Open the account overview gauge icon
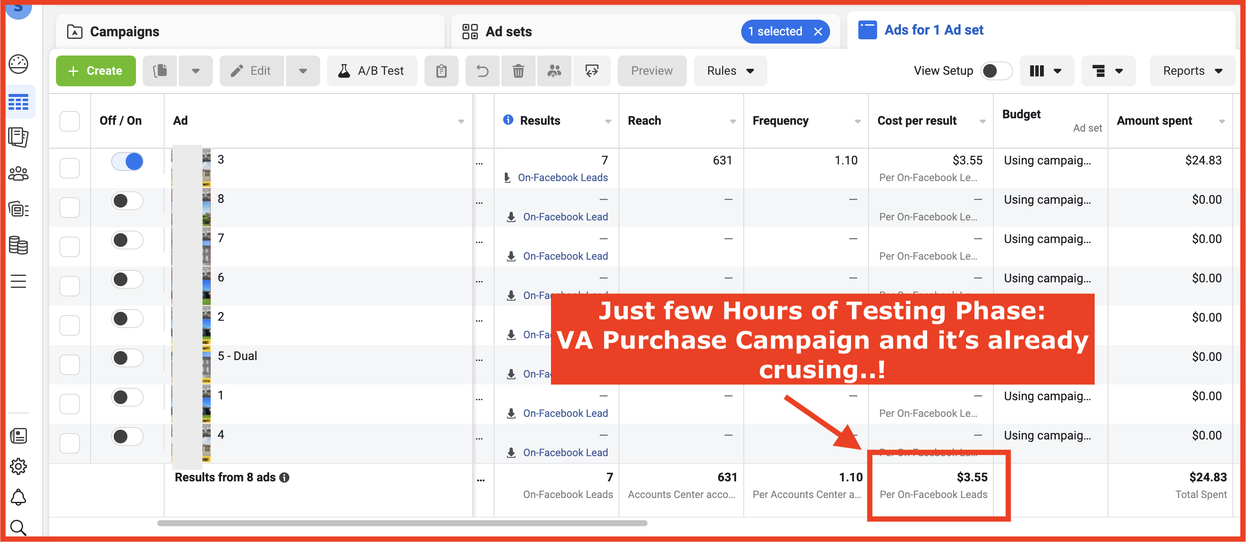This screenshot has width=1246, height=542. coord(18,64)
